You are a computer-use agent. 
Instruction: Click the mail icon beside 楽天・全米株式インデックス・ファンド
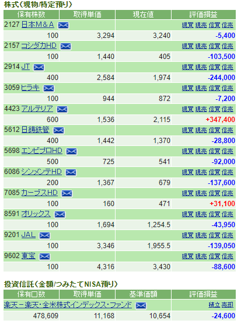[141, 306]
